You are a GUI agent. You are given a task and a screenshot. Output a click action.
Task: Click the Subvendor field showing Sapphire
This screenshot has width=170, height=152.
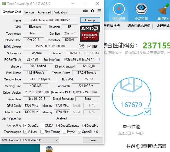[x=36, y=53]
